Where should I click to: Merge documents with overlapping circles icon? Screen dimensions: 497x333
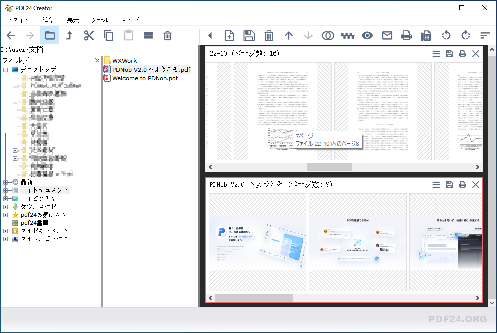[328, 35]
